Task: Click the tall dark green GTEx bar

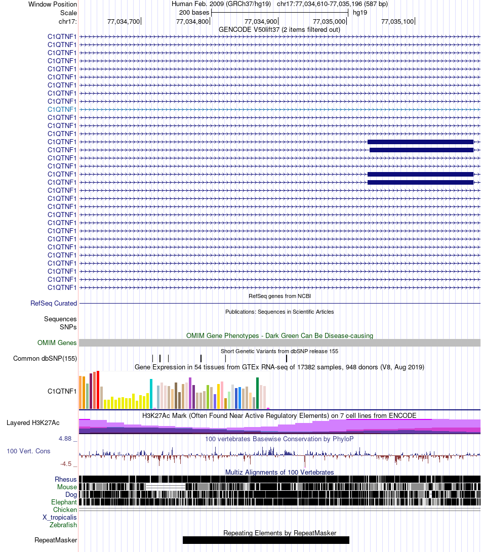Action: click(257, 393)
